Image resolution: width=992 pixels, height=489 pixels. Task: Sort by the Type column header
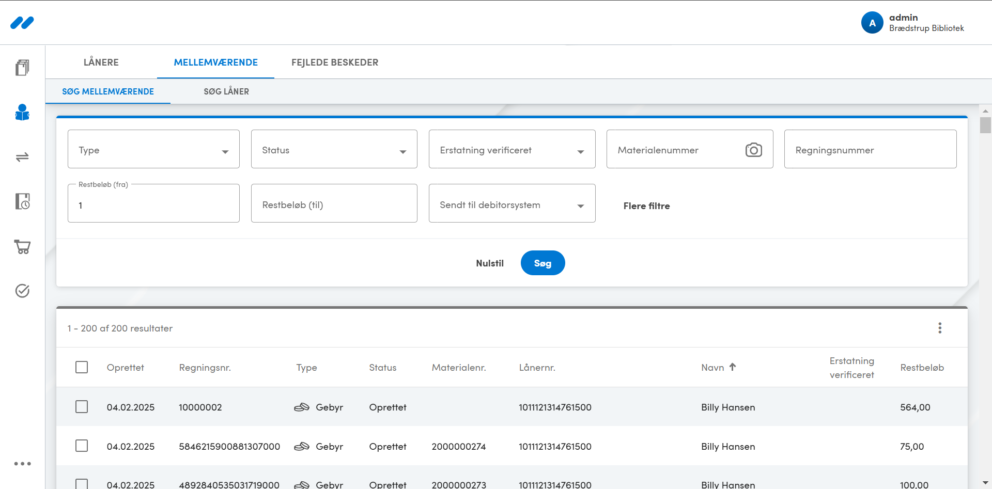[x=306, y=368]
